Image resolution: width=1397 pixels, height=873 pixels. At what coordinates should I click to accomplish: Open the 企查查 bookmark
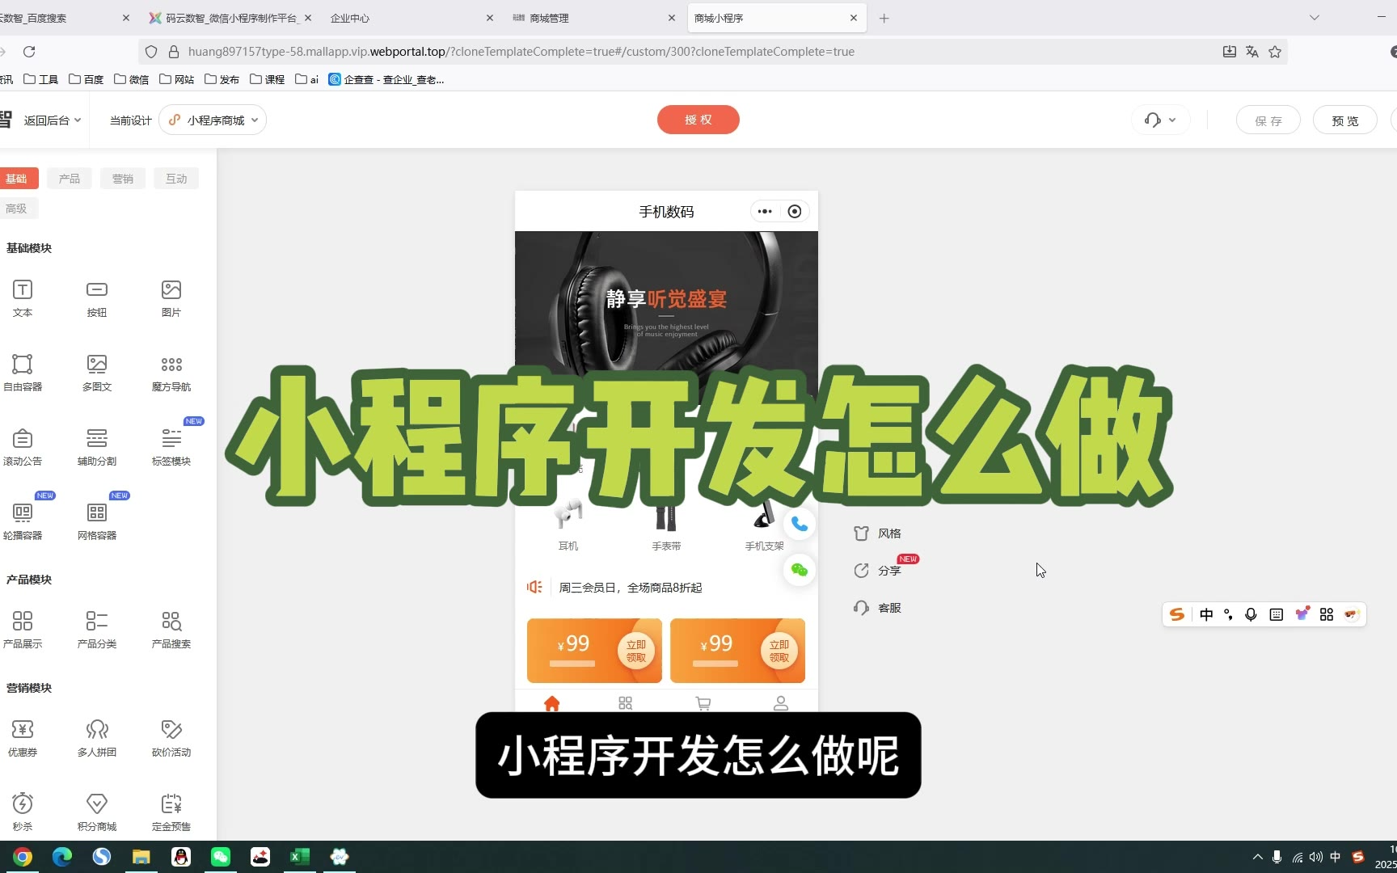click(386, 79)
